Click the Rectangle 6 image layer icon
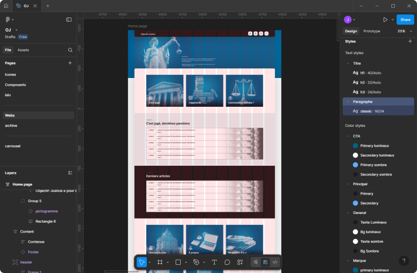417x273 pixels. point(31,221)
